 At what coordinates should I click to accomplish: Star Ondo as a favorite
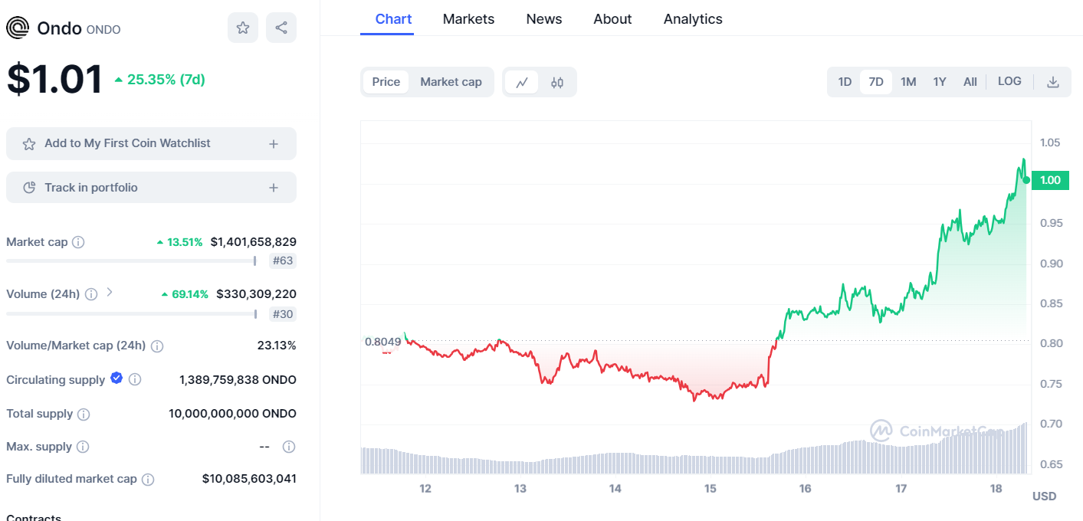[243, 28]
